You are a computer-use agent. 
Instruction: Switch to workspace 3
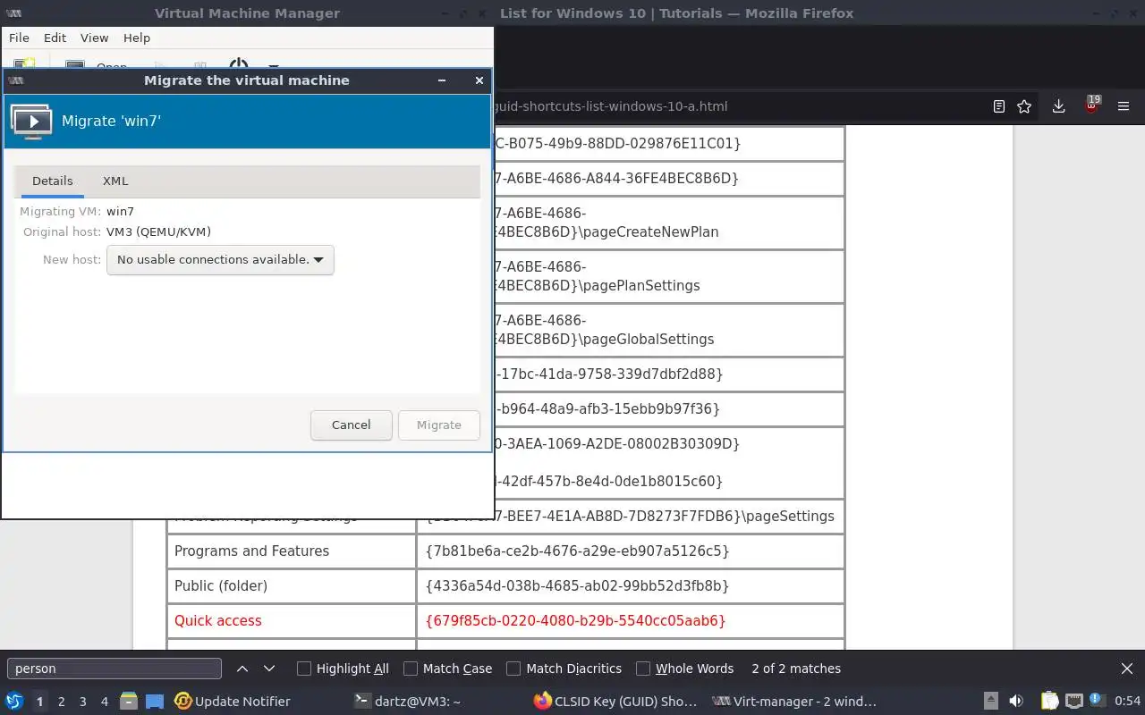pyautogui.click(x=82, y=702)
